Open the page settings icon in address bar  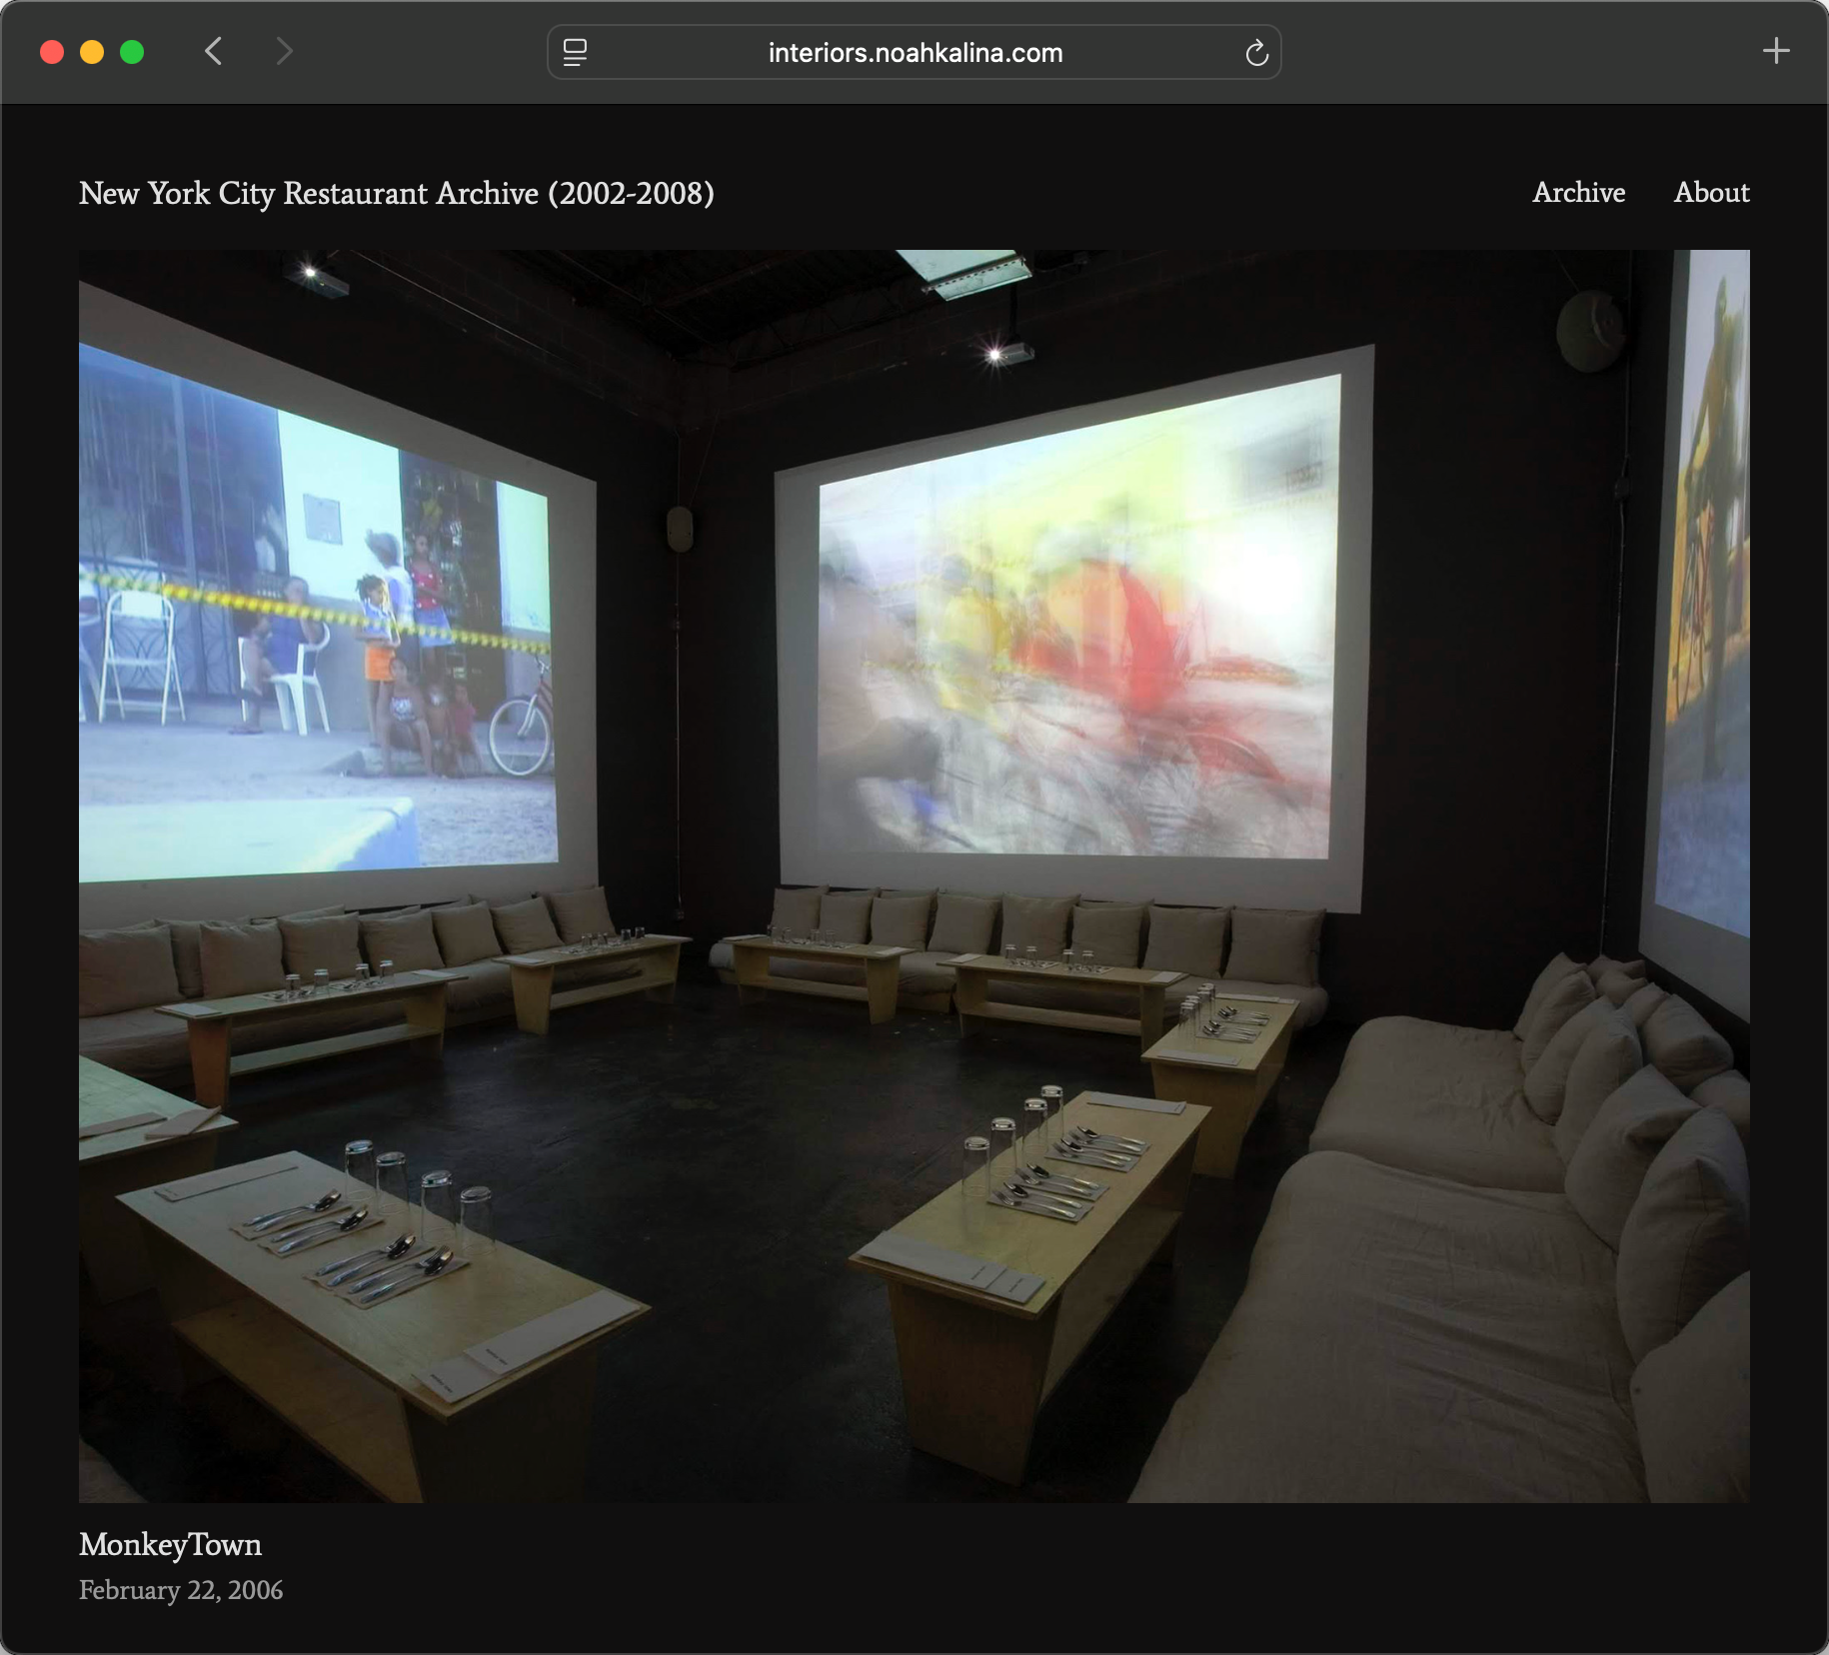click(x=575, y=52)
